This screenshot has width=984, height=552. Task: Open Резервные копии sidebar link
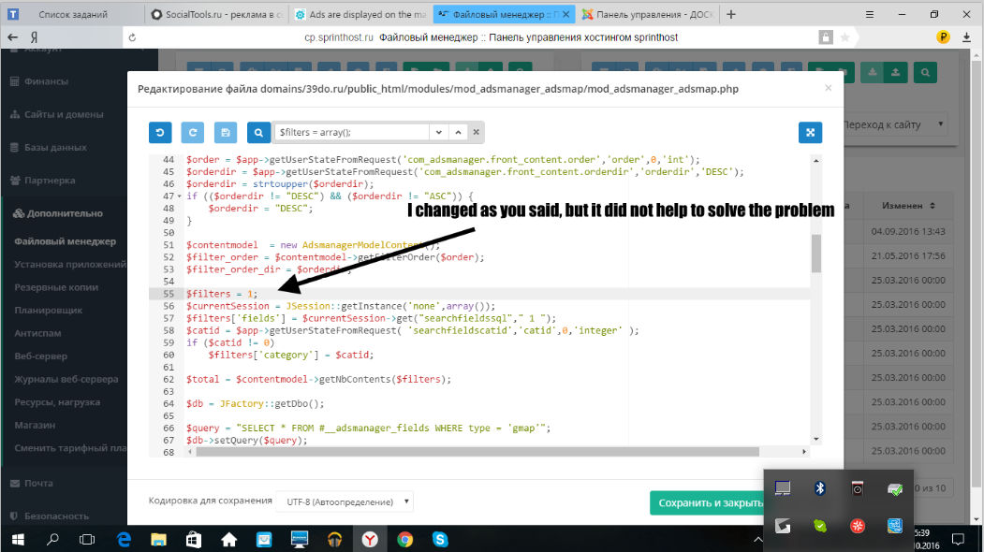tap(56, 287)
